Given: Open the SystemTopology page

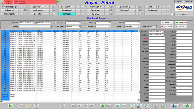Looking at the screenshot, I should pos(9,7).
